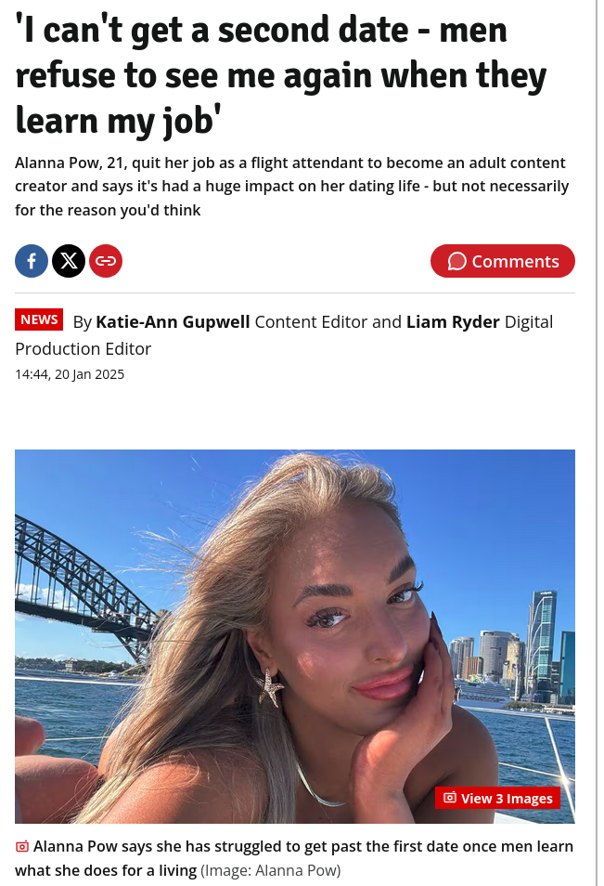This screenshot has height=886, width=604.
Task: Visit Liam Ryder's author page
Action: point(453,322)
